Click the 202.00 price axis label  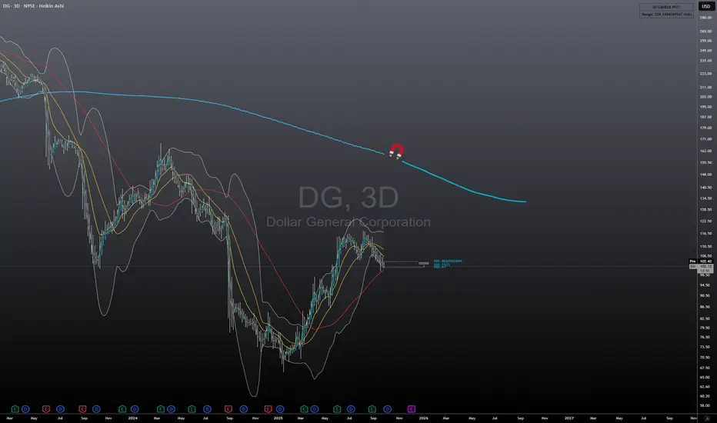pos(705,97)
